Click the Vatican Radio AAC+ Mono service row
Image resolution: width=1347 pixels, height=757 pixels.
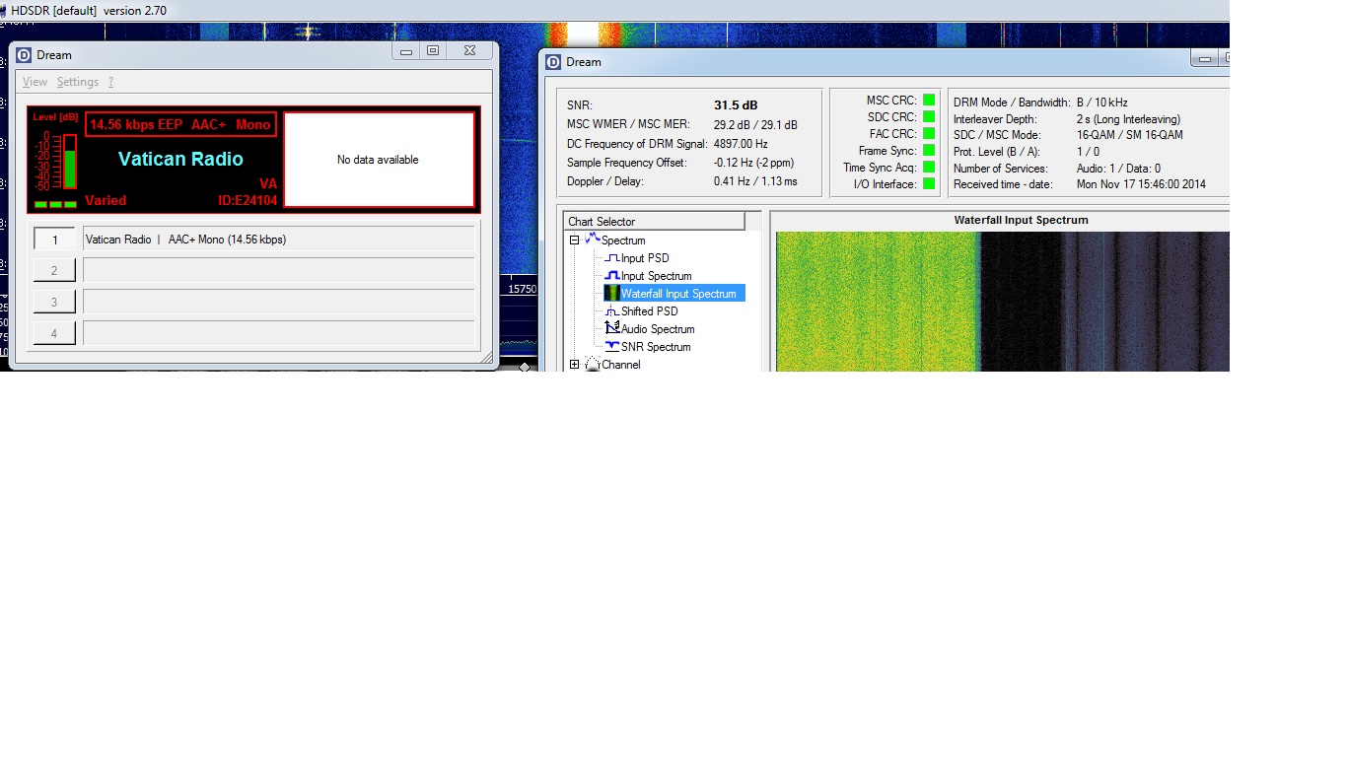point(279,240)
